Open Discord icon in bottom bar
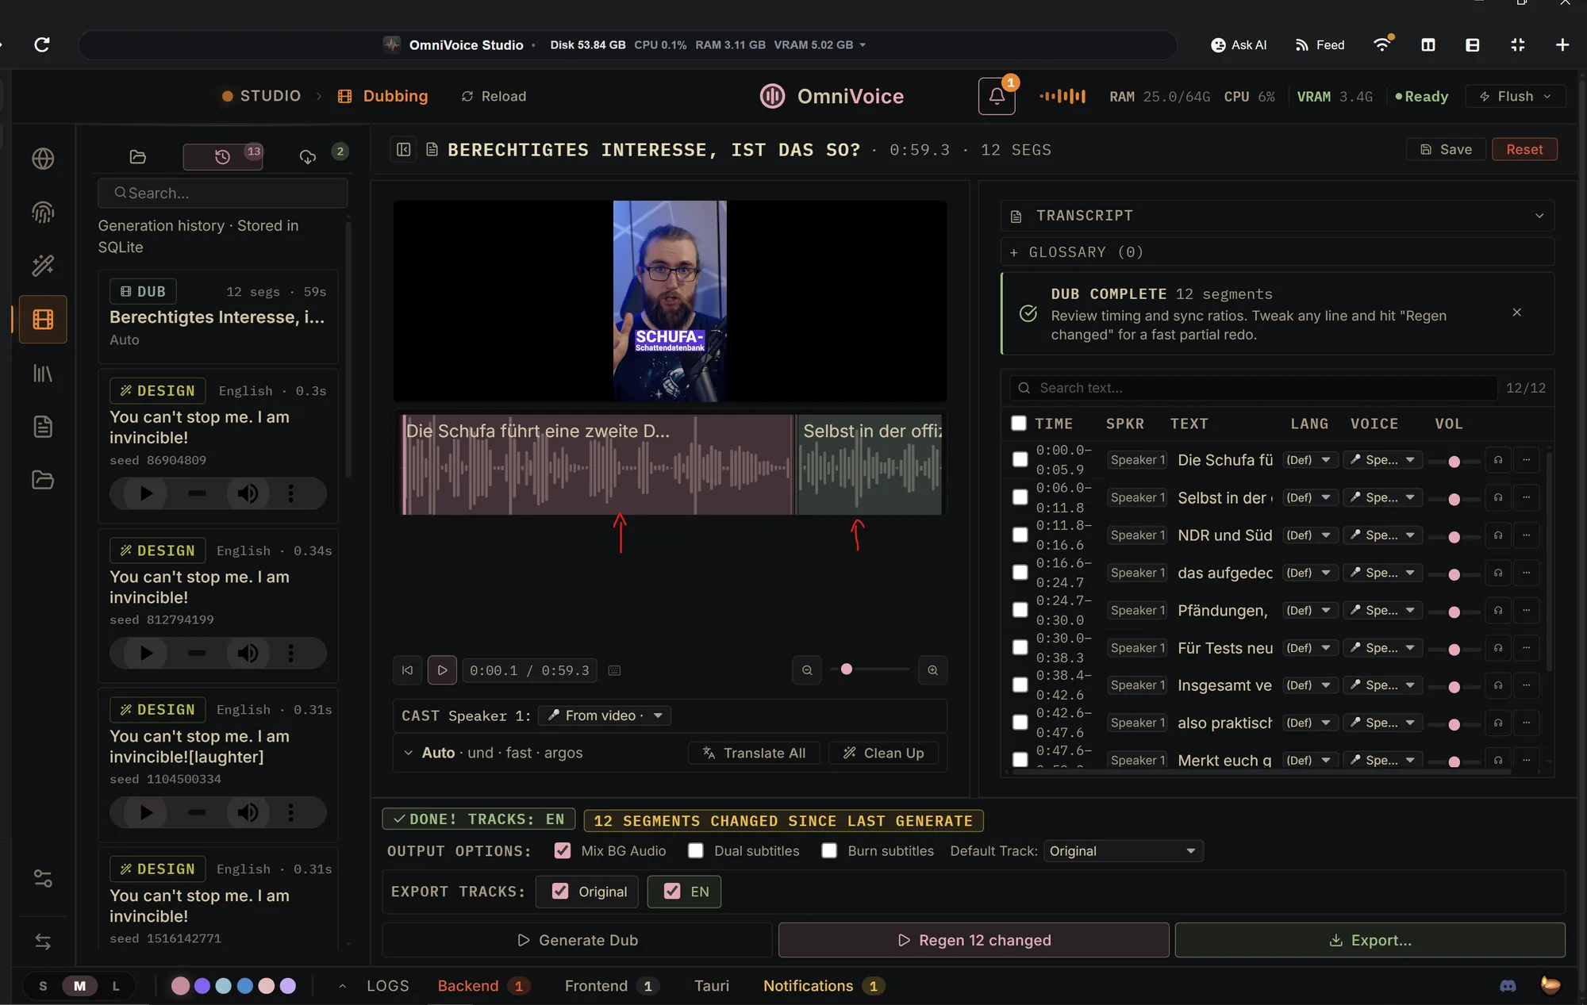Image resolution: width=1587 pixels, height=1005 pixels. click(1508, 986)
